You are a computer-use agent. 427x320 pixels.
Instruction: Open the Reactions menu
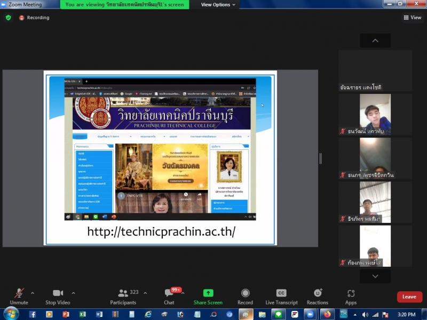click(318, 297)
